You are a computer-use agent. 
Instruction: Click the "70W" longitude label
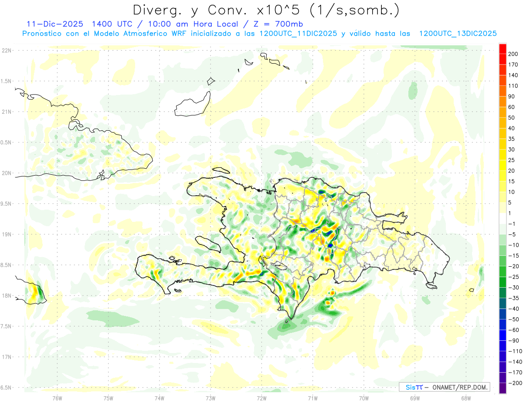[x=363, y=398]
